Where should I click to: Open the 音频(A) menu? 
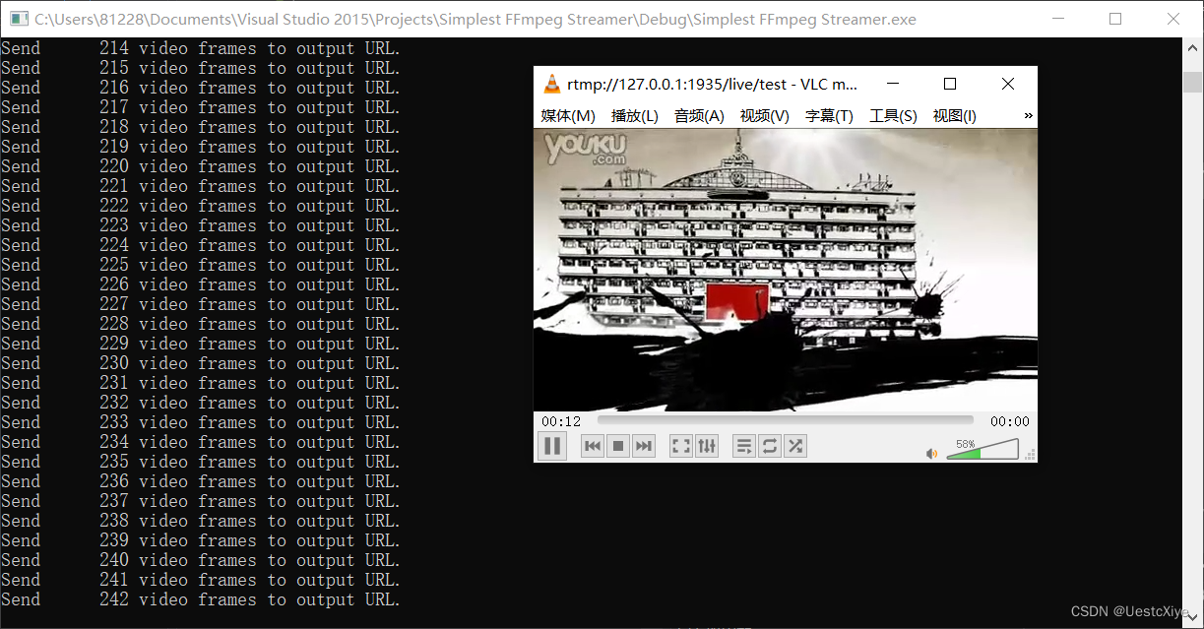(x=699, y=116)
